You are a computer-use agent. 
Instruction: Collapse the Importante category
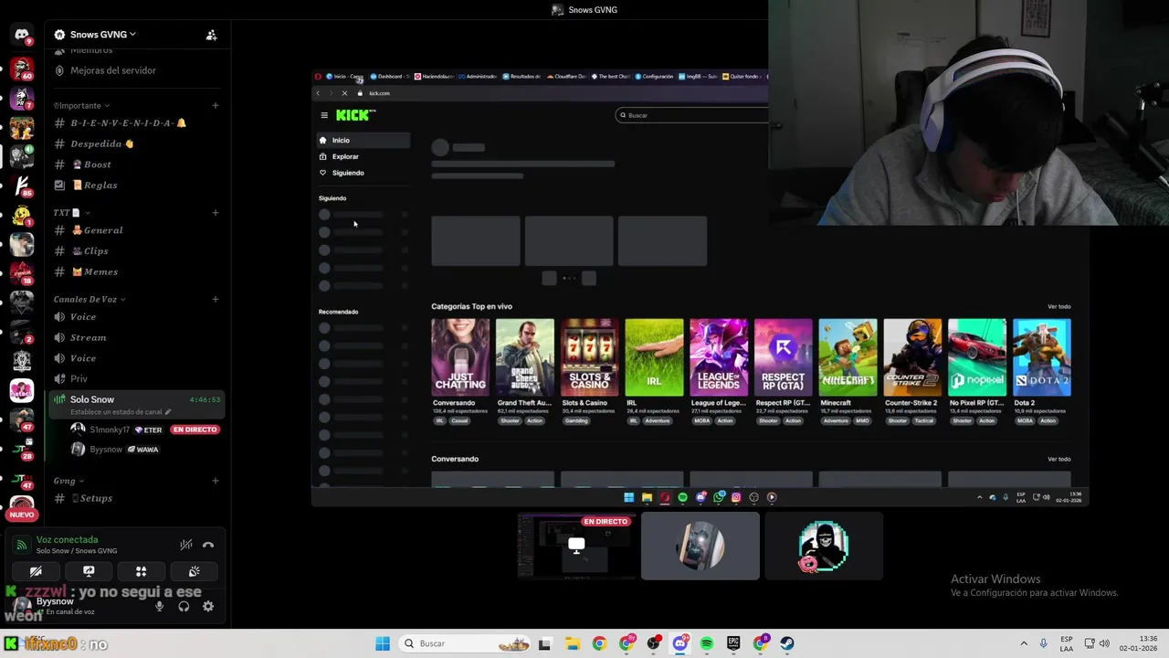(81, 106)
